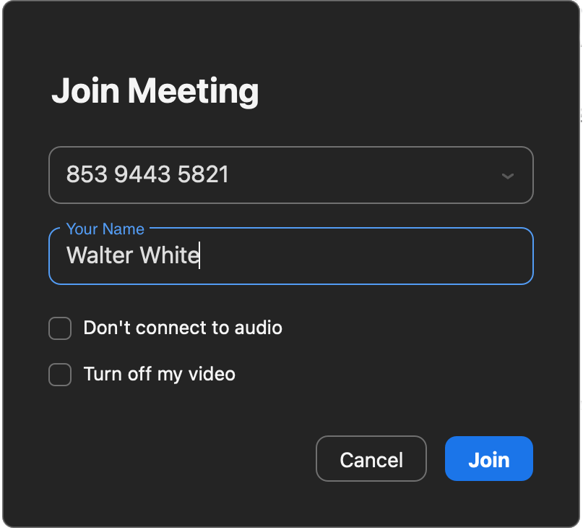
Task: Click the Join Meeting heading
Action: [155, 92]
